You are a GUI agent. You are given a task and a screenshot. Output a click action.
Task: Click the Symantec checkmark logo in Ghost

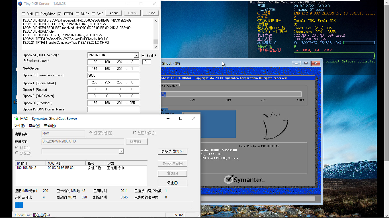[x=229, y=179]
